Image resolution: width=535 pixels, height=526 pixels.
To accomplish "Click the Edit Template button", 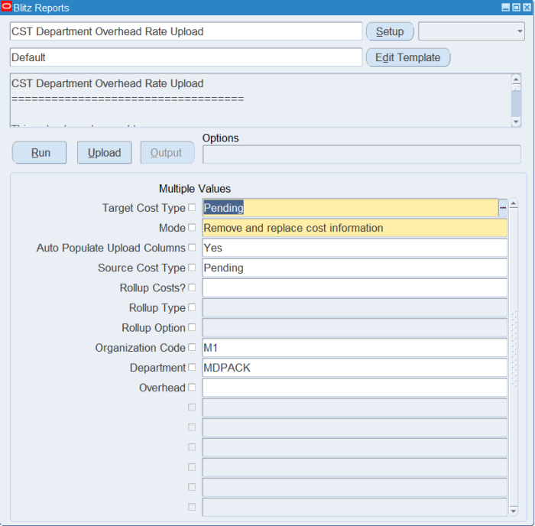I will click(407, 57).
